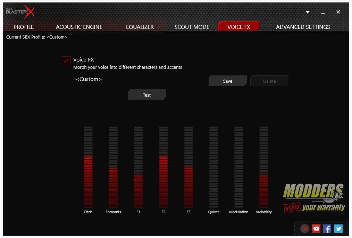
Task: Open the Facebook icon link
Action: (327, 228)
